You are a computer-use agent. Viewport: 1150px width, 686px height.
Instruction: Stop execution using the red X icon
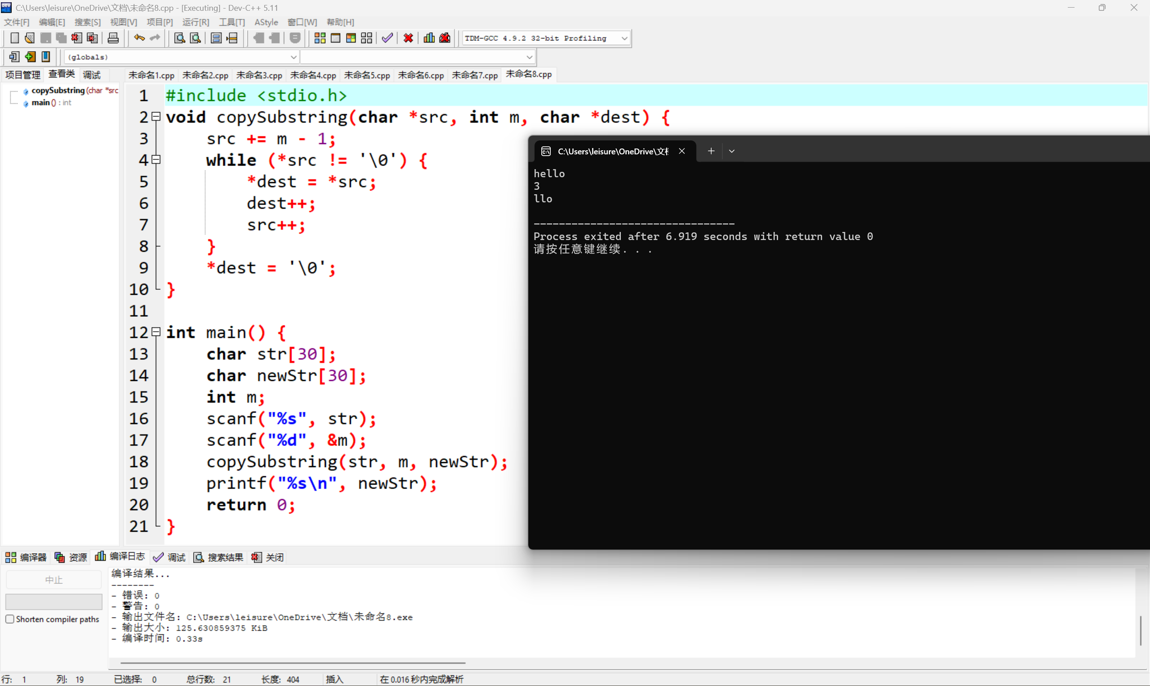pyautogui.click(x=408, y=38)
